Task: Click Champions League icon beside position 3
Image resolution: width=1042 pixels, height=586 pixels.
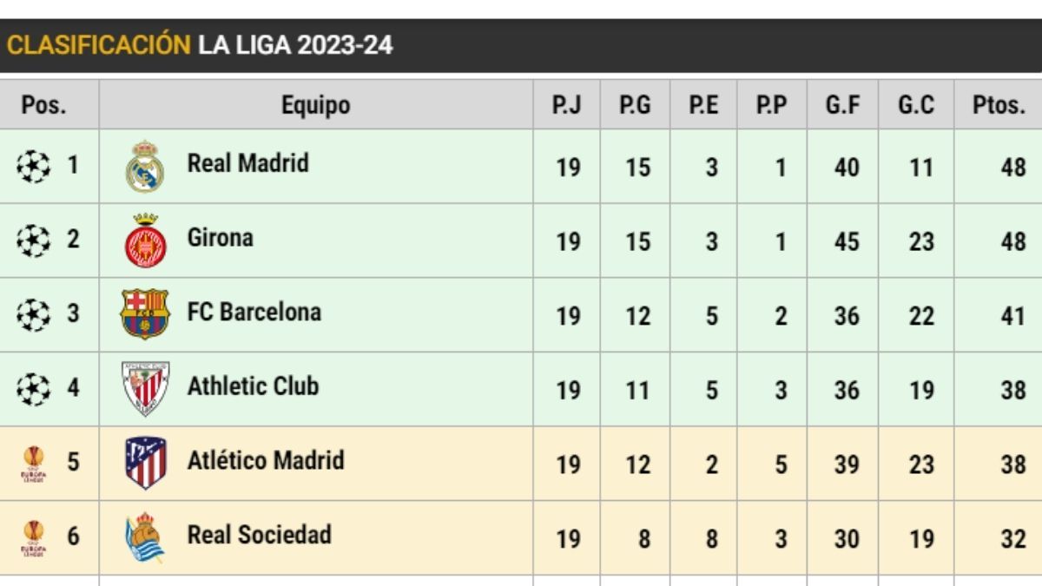Action: click(33, 315)
